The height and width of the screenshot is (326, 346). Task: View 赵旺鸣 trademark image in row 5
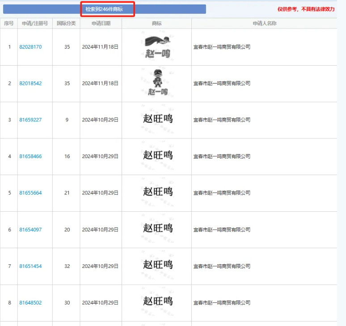[157, 192]
